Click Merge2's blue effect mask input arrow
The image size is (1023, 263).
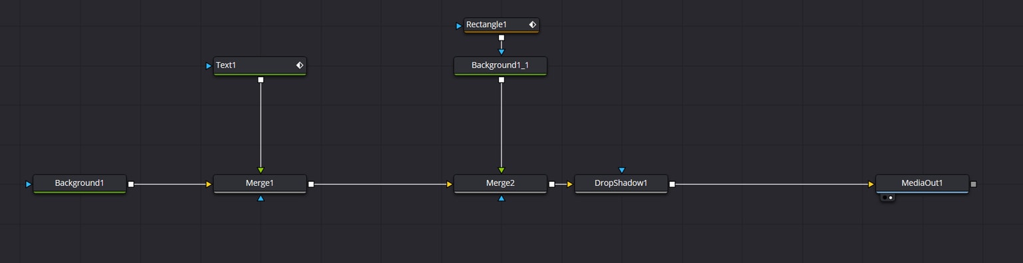click(502, 198)
